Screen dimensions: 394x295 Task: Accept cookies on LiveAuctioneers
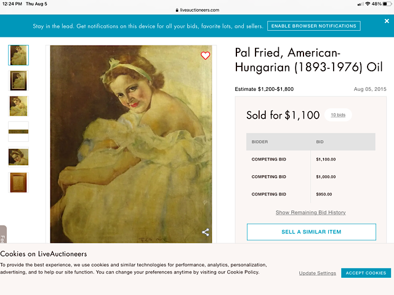click(366, 273)
